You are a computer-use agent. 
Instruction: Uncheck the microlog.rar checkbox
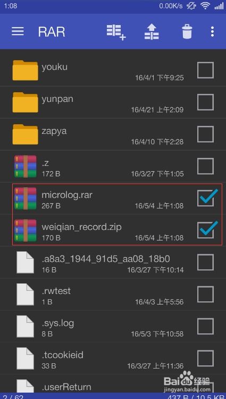pyautogui.click(x=206, y=198)
